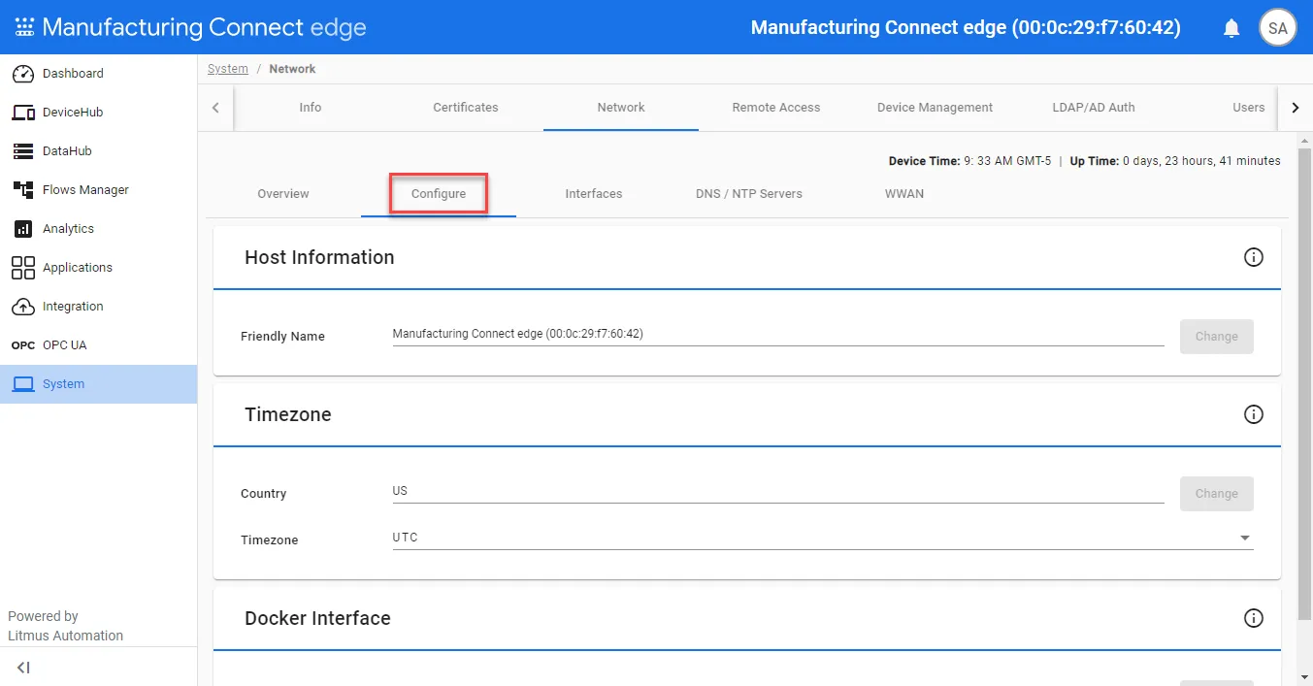The height and width of the screenshot is (686, 1313).
Task: Open Applications menu item
Action: [x=98, y=268]
